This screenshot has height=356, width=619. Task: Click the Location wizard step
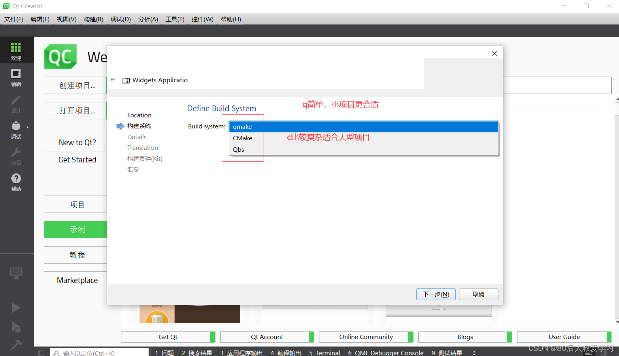(139, 115)
